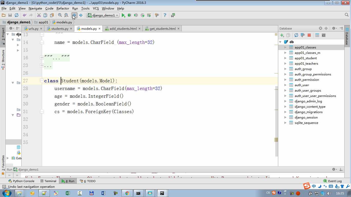Expand the app01_classes table
Image resolution: width=351 pixels, height=197 pixels.
(285, 47)
